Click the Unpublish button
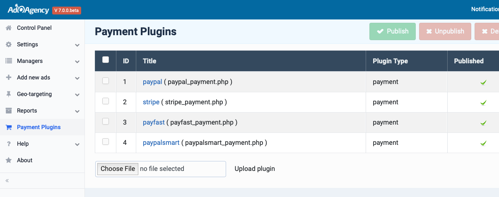 pos(445,31)
